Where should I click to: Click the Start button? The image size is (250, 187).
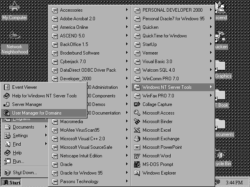11,182
